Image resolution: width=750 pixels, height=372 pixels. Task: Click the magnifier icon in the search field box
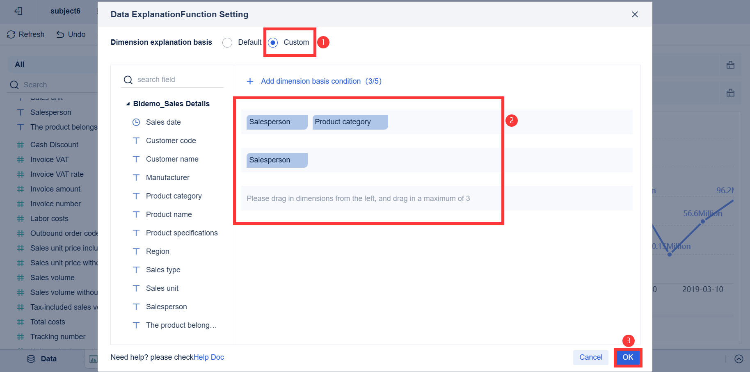click(128, 80)
